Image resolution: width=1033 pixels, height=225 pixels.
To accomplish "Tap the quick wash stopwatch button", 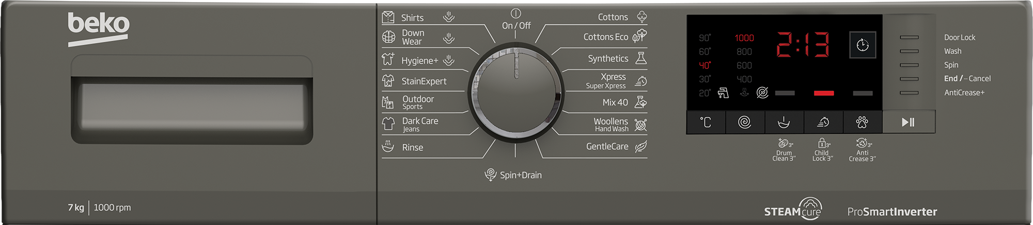I will (823, 122).
